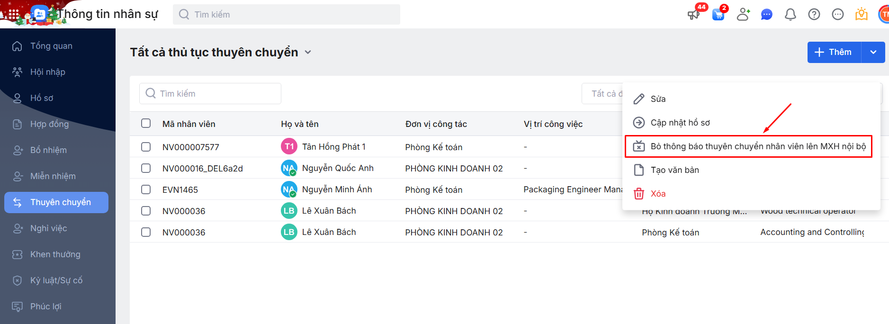Screen dimensions: 889x324
Task: Click the trash icon beside Xóa
Action: coord(639,194)
